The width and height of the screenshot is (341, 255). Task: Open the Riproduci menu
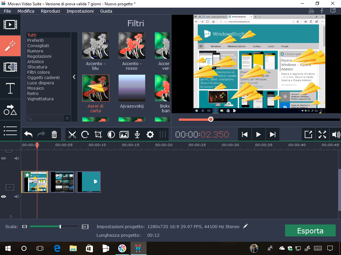[51, 11]
